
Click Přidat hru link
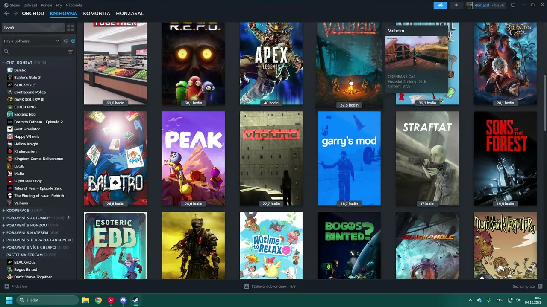tap(19, 287)
